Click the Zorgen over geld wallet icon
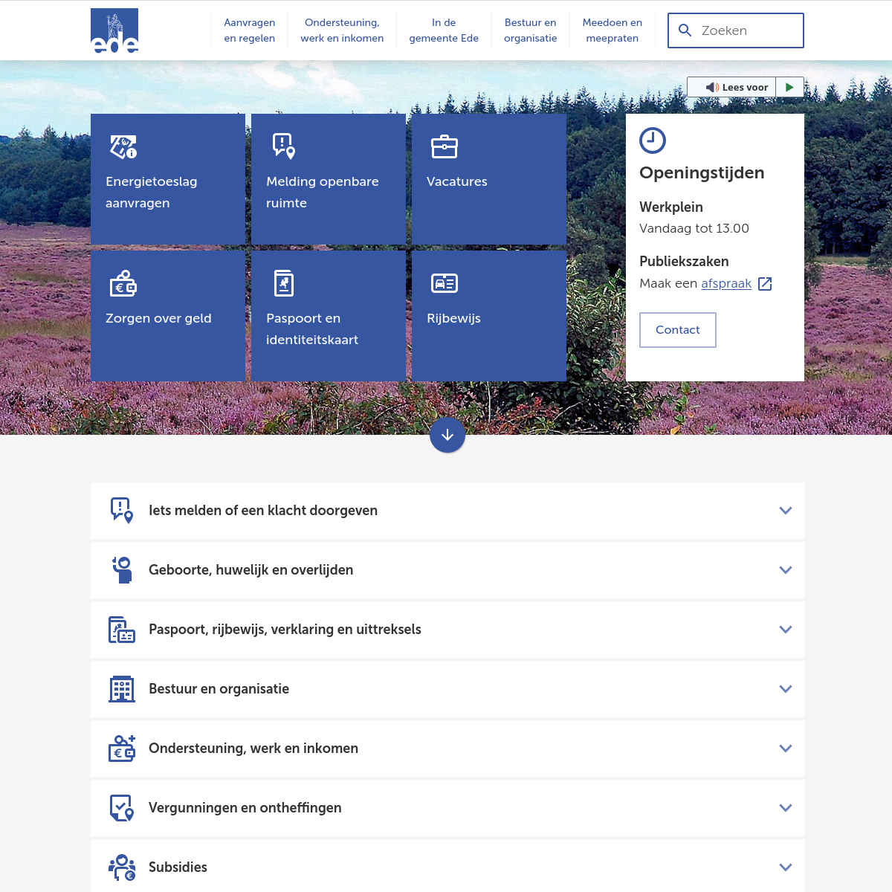 (123, 283)
